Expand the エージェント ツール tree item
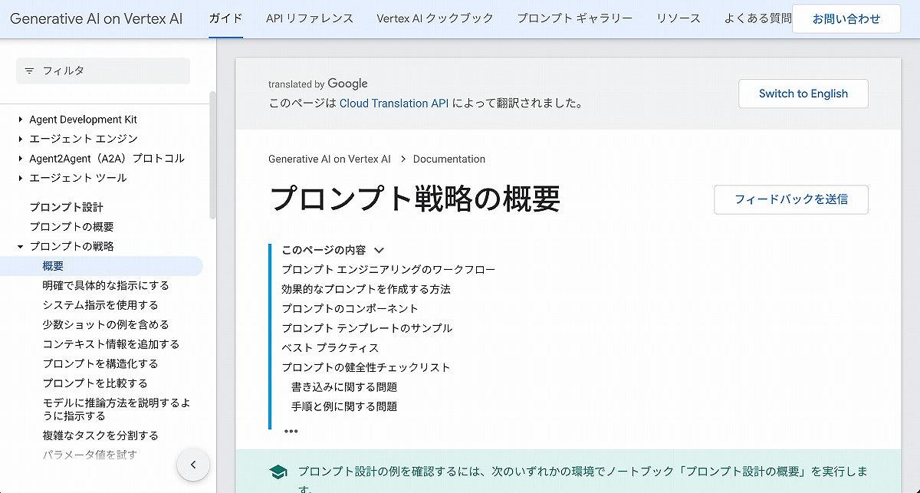This screenshot has height=493, width=920. pyautogui.click(x=21, y=178)
